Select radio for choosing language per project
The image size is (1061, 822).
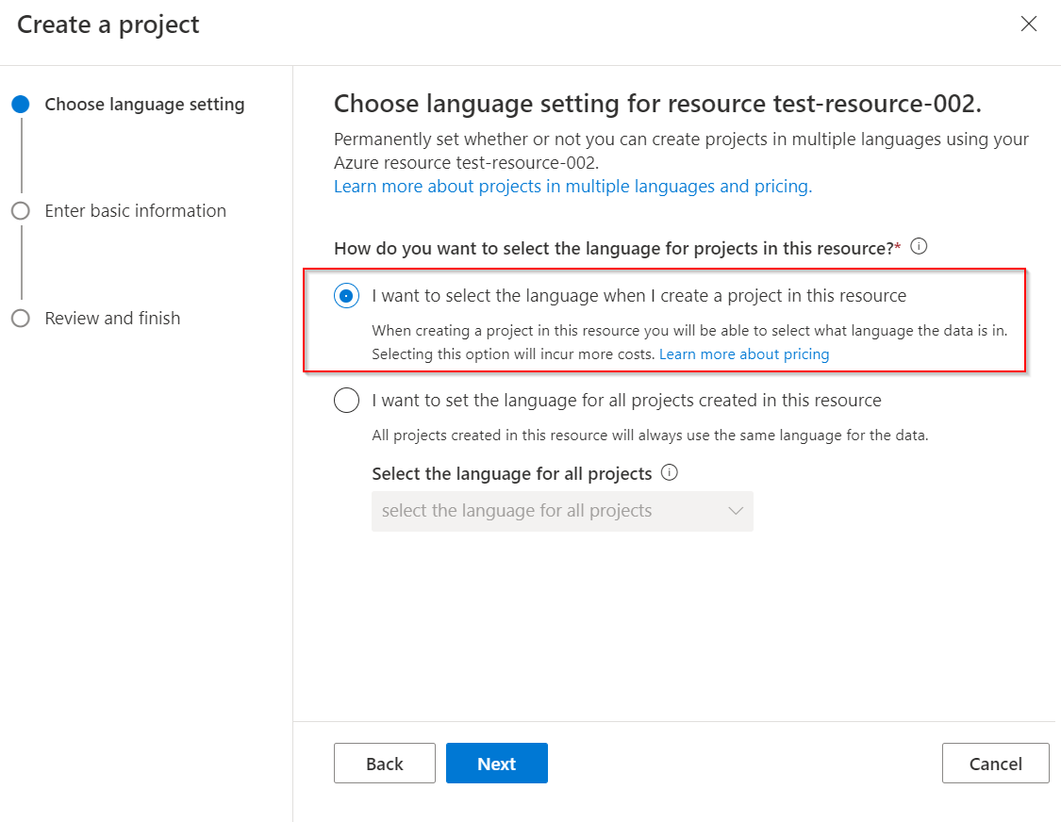[x=347, y=296]
